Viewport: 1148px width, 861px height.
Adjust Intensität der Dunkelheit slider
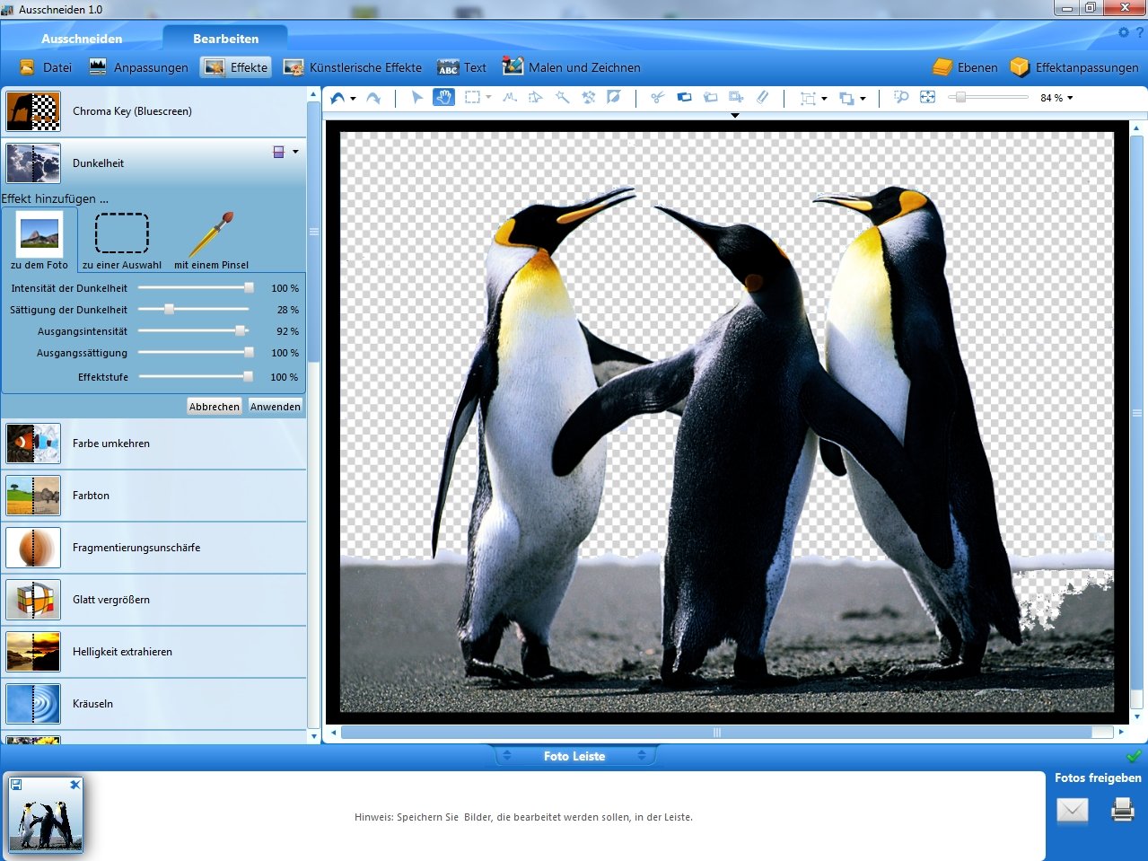[197, 288]
